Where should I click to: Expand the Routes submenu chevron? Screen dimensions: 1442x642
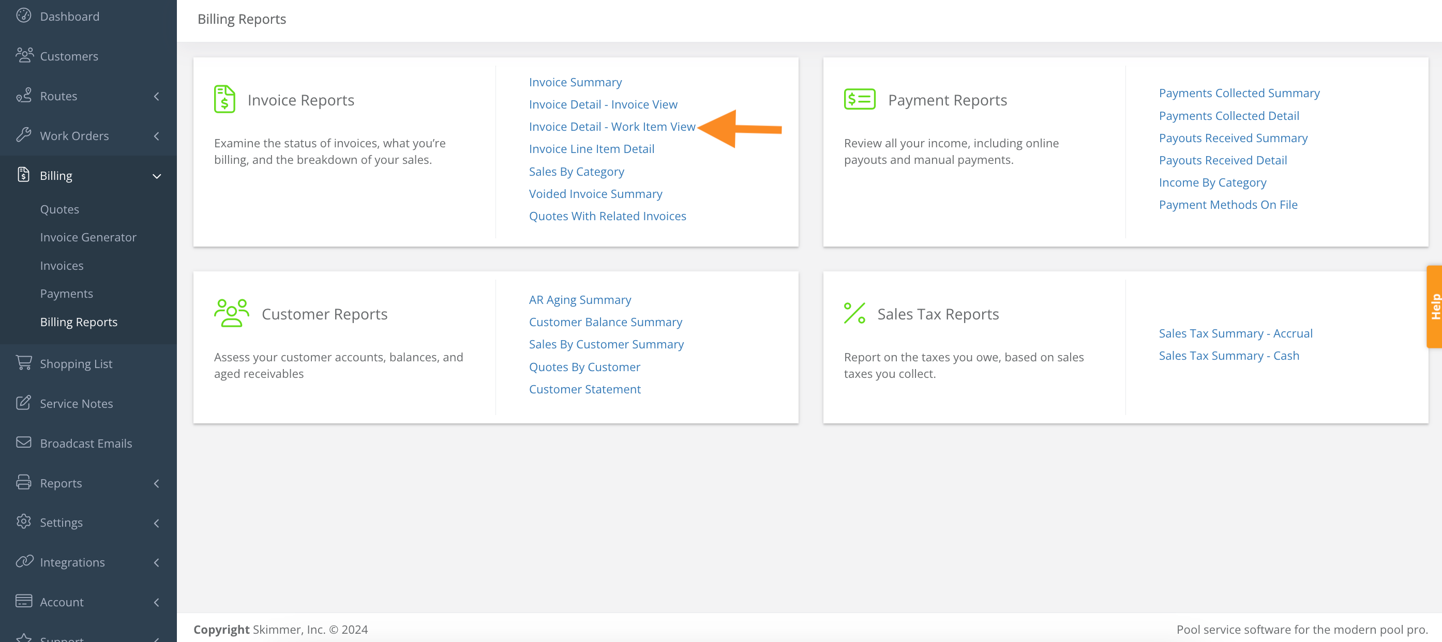157,96
